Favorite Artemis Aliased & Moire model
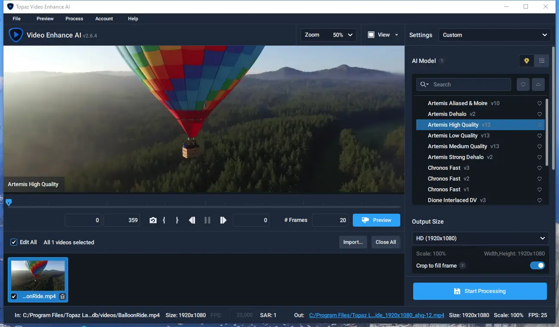Screen dimensions: 559x327 tap(540, 103)
